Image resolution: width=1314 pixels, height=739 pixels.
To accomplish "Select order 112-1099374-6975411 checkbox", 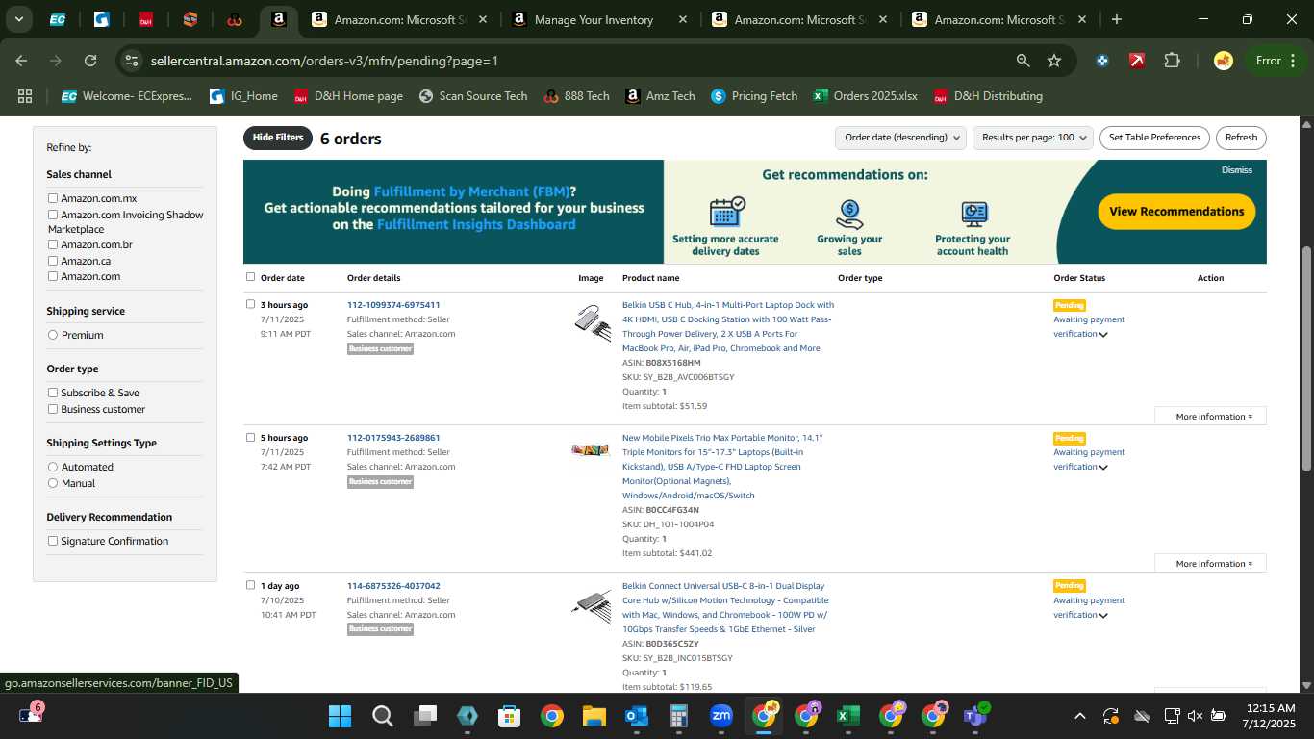I will pos(250,304).
